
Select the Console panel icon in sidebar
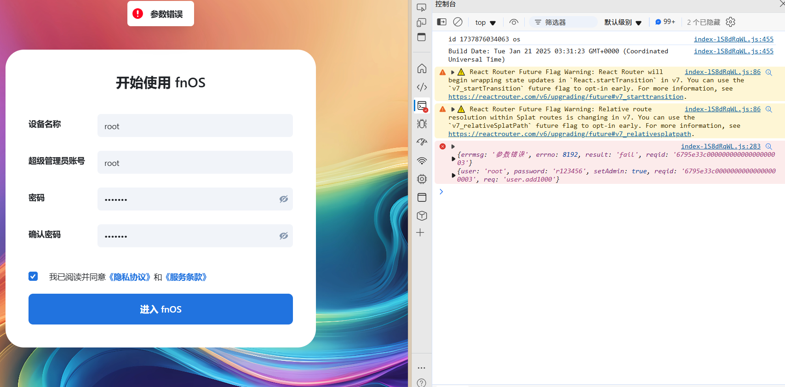pos(422,106)
